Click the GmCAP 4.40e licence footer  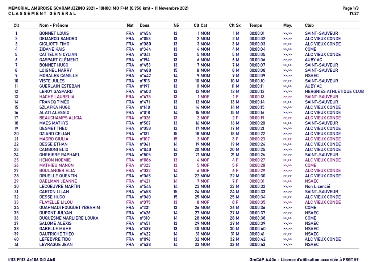click(304, 259)
